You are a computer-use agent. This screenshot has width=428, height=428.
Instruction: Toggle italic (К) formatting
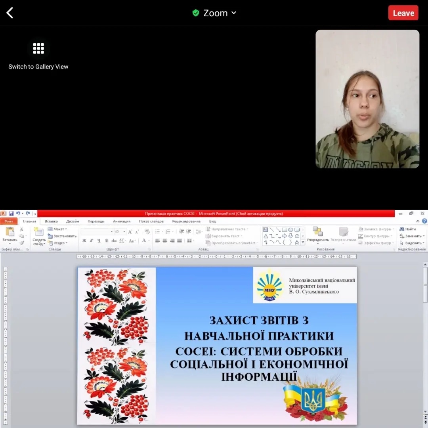92,241
